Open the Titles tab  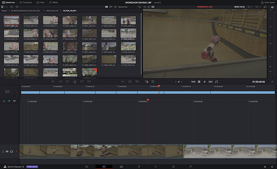40,3
